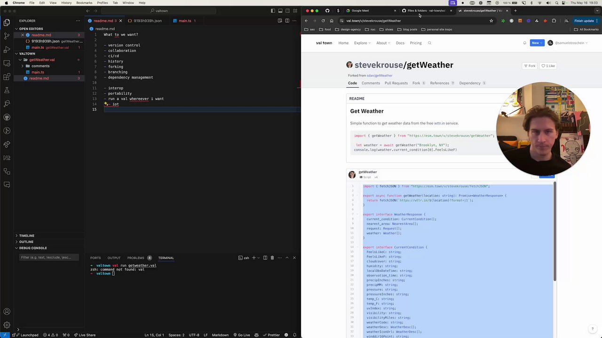
Task: Open markdown preview to the side icon
Action: coord(280,21)
